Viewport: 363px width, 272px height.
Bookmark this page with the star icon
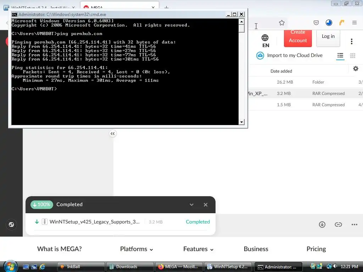click(281, 23)
